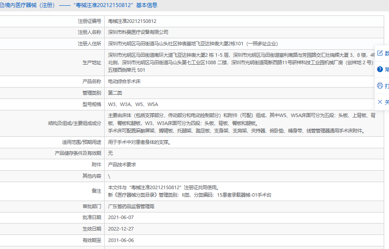389x249 pixels.
Task: Click the 附件 label
Action: coord(97,165)
